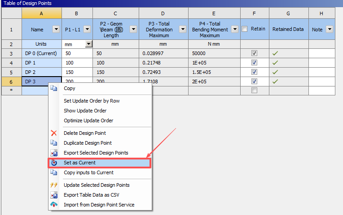Check the Retain box in the new row
The width and height of the screenshot is (343, 215).
tap(254, 90)
